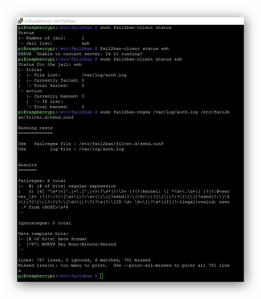Click the 'Use failregex file' line
Image resolution: width=261 pixels, height=299 pixels.
click(x=91, y=144)
